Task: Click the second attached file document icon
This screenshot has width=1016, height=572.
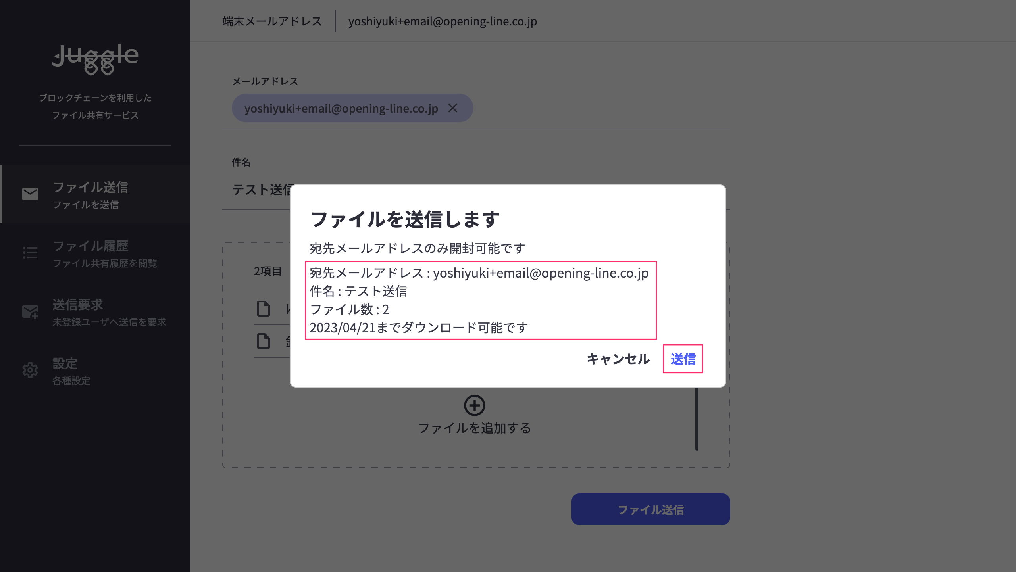Action: [264, 341]
